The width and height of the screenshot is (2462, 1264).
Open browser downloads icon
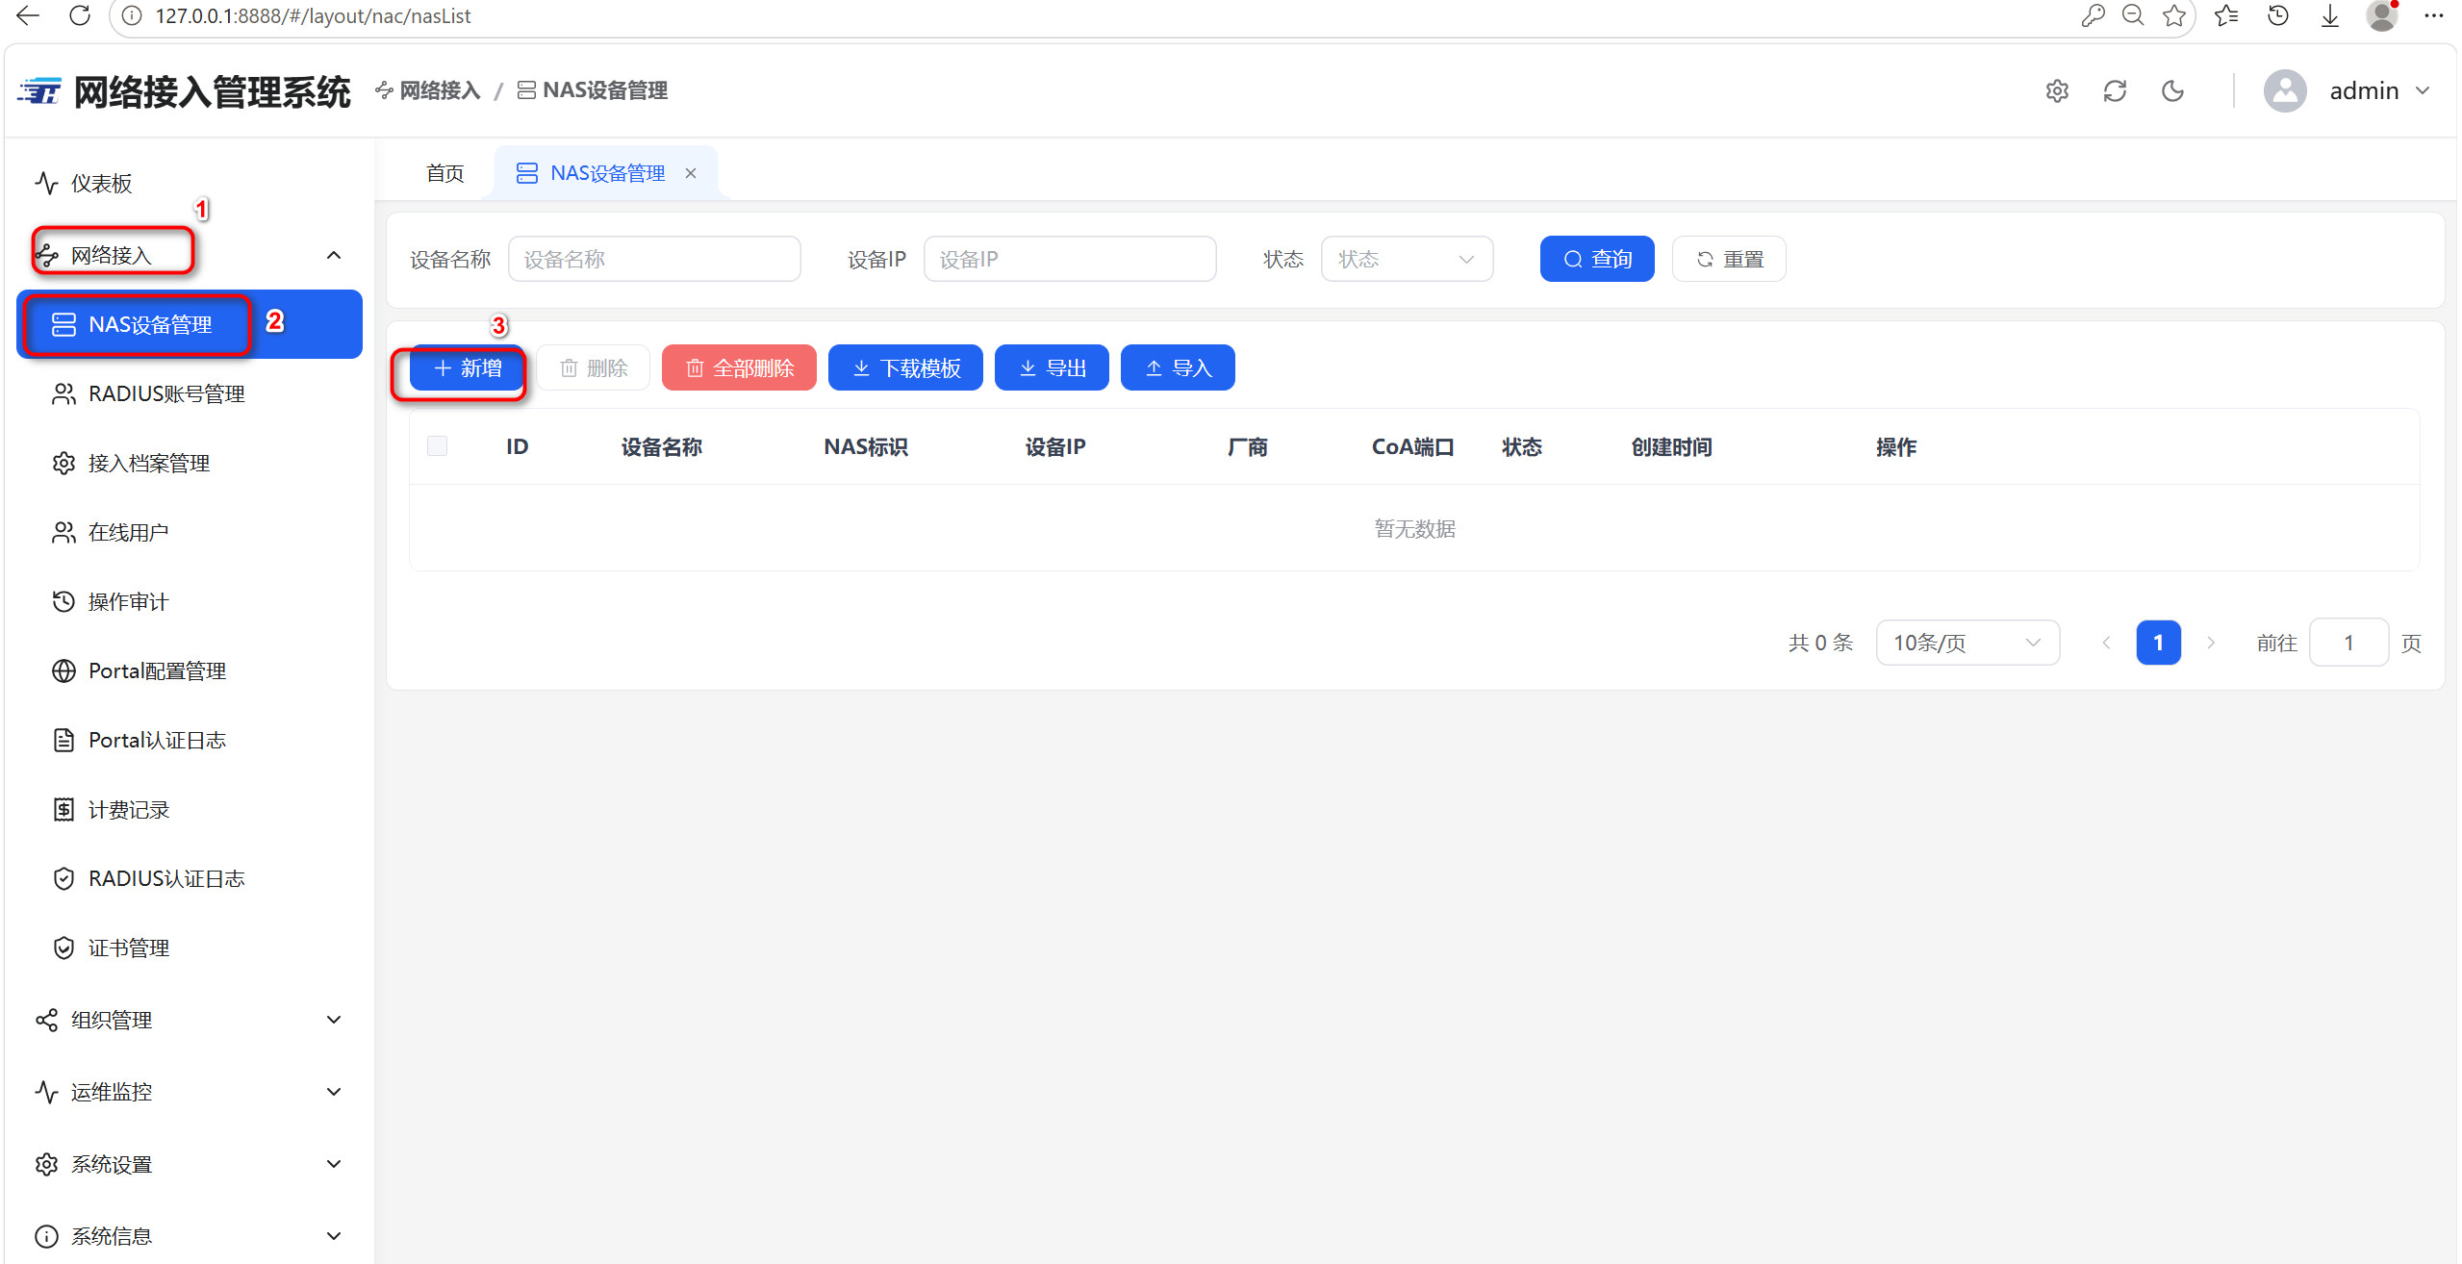[2330, 15]
